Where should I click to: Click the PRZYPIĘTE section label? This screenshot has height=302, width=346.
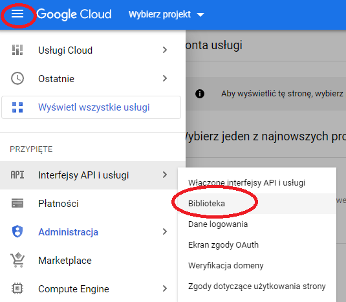(31, 149)
